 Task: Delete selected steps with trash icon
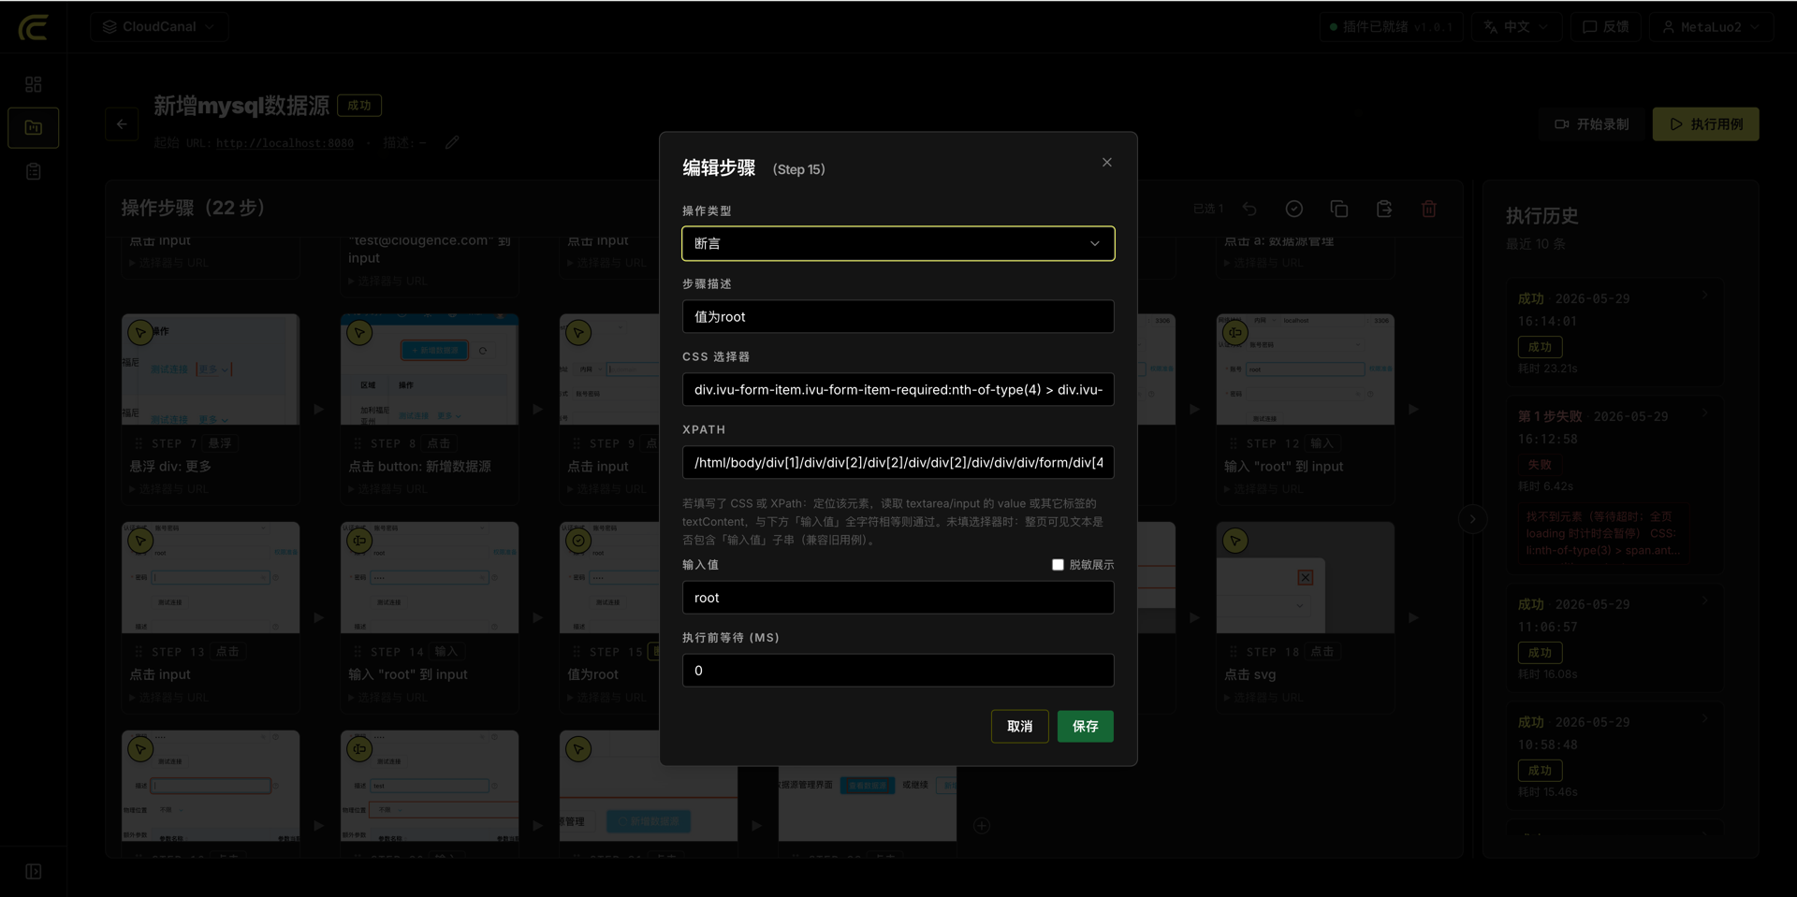(1429, 209)
